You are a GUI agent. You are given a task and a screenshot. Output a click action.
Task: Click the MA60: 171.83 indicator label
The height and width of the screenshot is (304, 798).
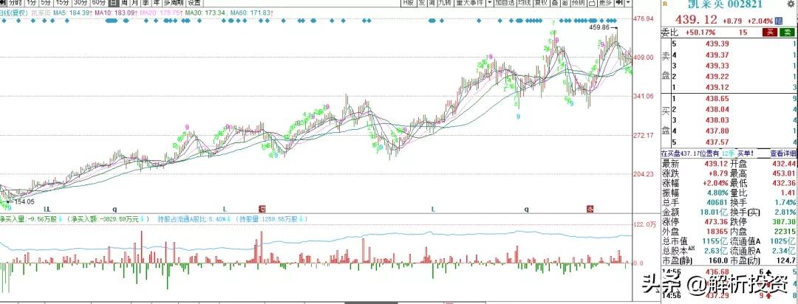[x=250, y=13]
